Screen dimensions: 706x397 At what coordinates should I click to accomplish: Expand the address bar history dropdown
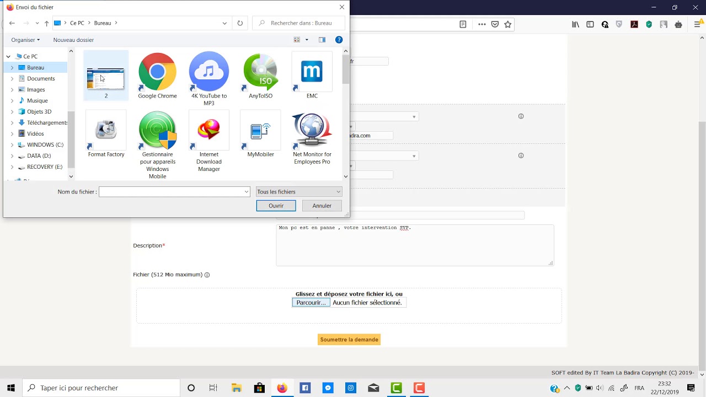(x=224, y=23)
